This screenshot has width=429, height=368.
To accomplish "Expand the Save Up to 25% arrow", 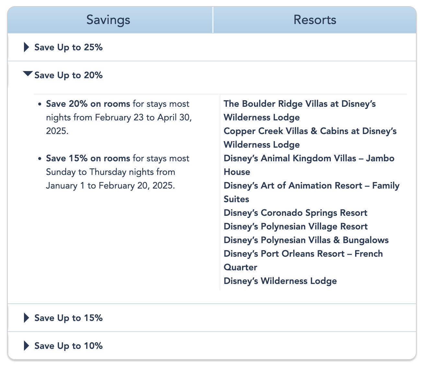I will [x=27, y=47].
